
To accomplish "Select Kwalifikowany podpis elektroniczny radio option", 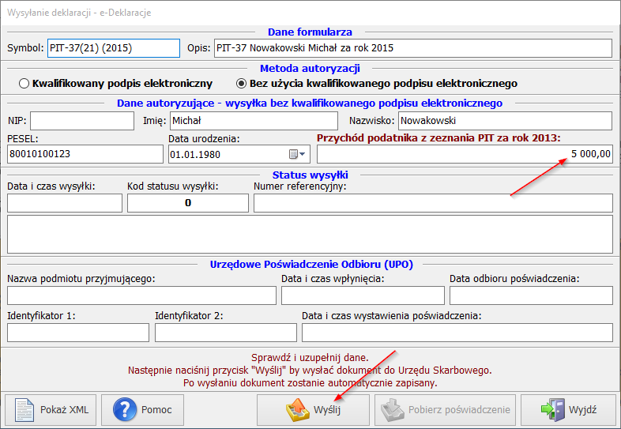I will [24, 83].
